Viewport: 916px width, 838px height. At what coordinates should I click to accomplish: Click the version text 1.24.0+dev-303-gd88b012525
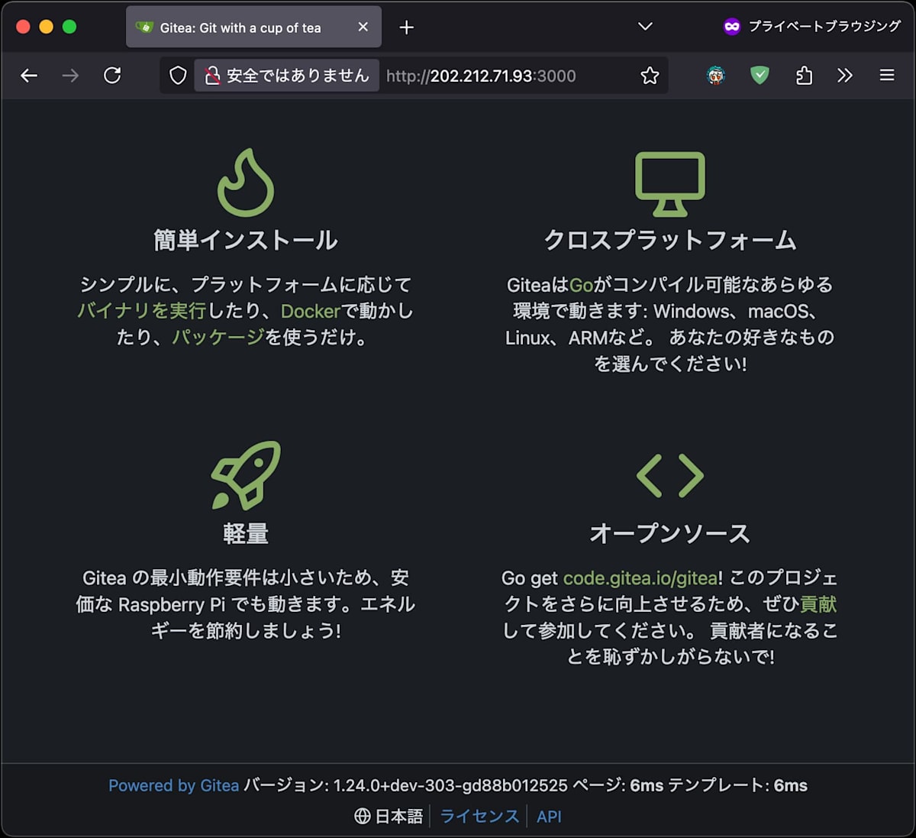(x=450, y=785)
